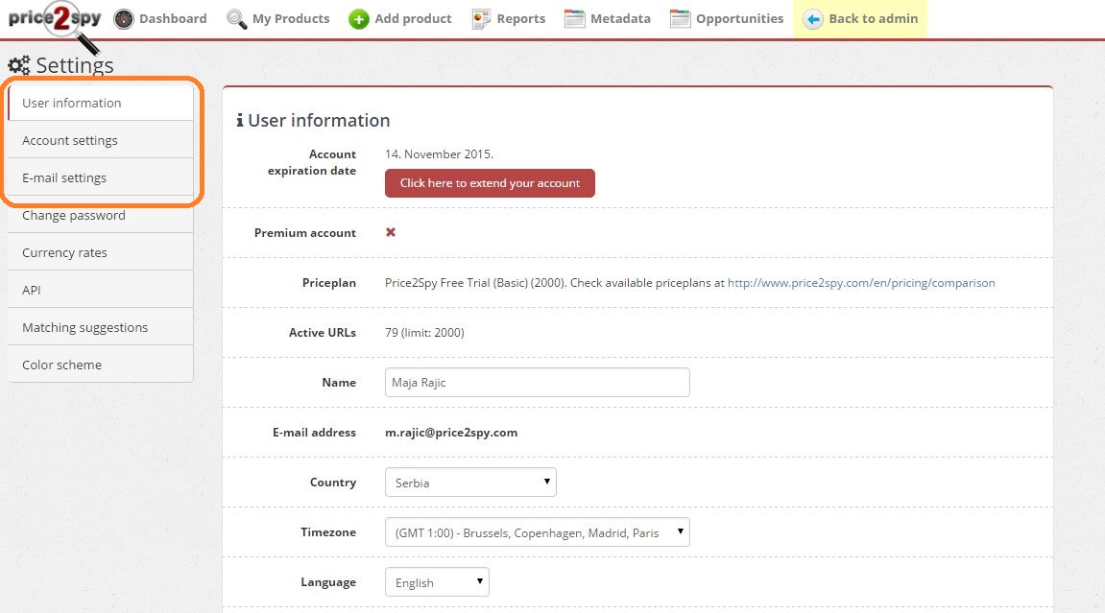Select User information in the sidebar
This screenshot has height=613, width=1105.
coord(100,103)
